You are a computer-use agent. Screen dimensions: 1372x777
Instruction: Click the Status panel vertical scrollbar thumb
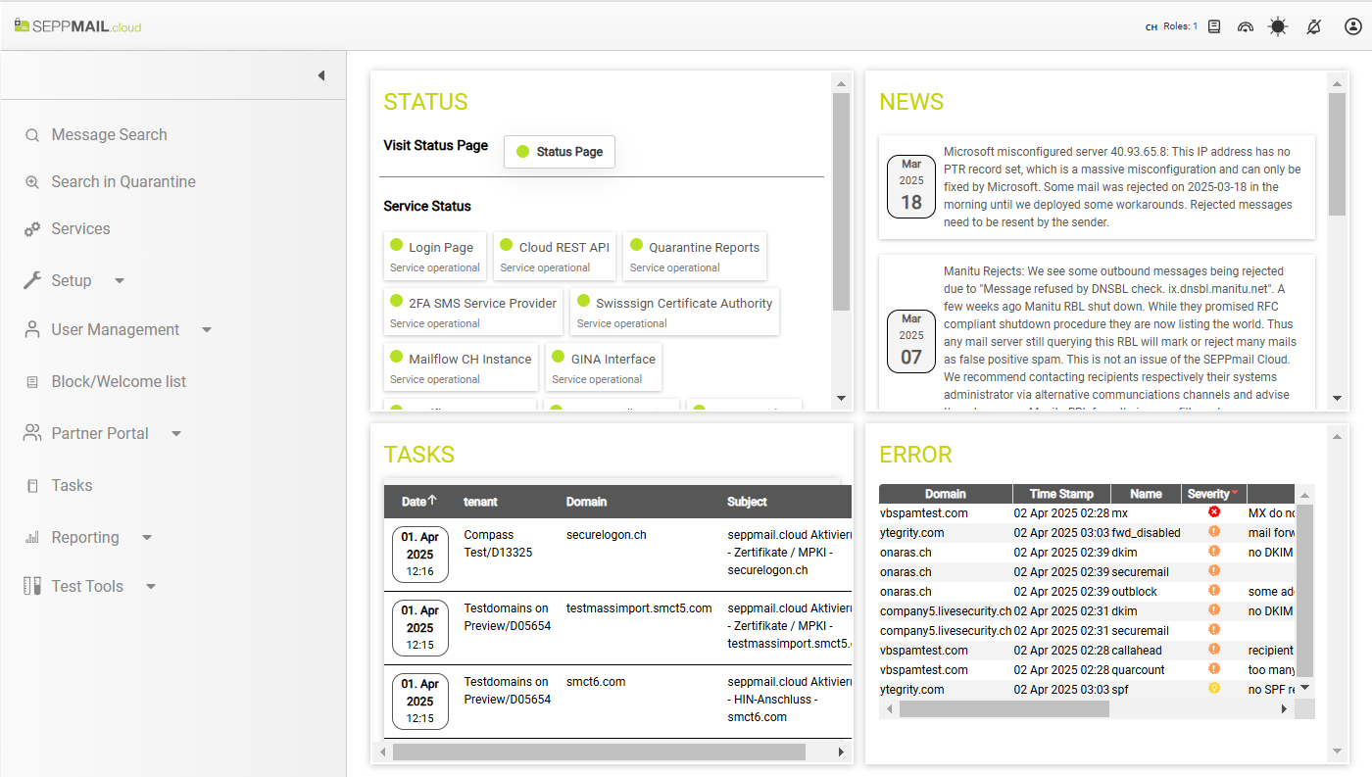click(x=841, y=201)
